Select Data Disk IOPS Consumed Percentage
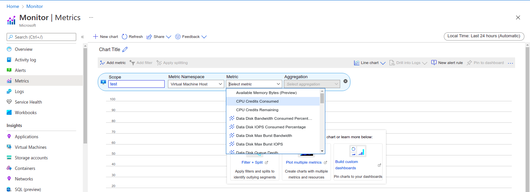This screenshot has height=192, width=530. 273,127
